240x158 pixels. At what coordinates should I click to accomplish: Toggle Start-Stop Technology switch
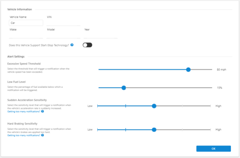tap(87, 45)
